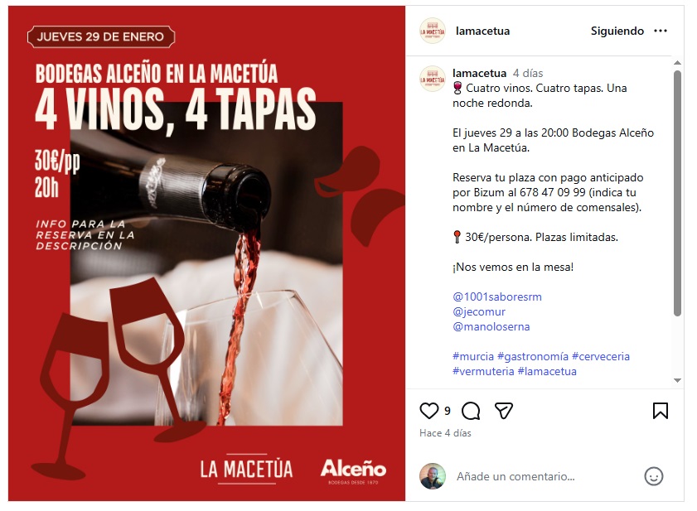
Task: Toggle the Siguiendo follow status
Action: (617, 31)
